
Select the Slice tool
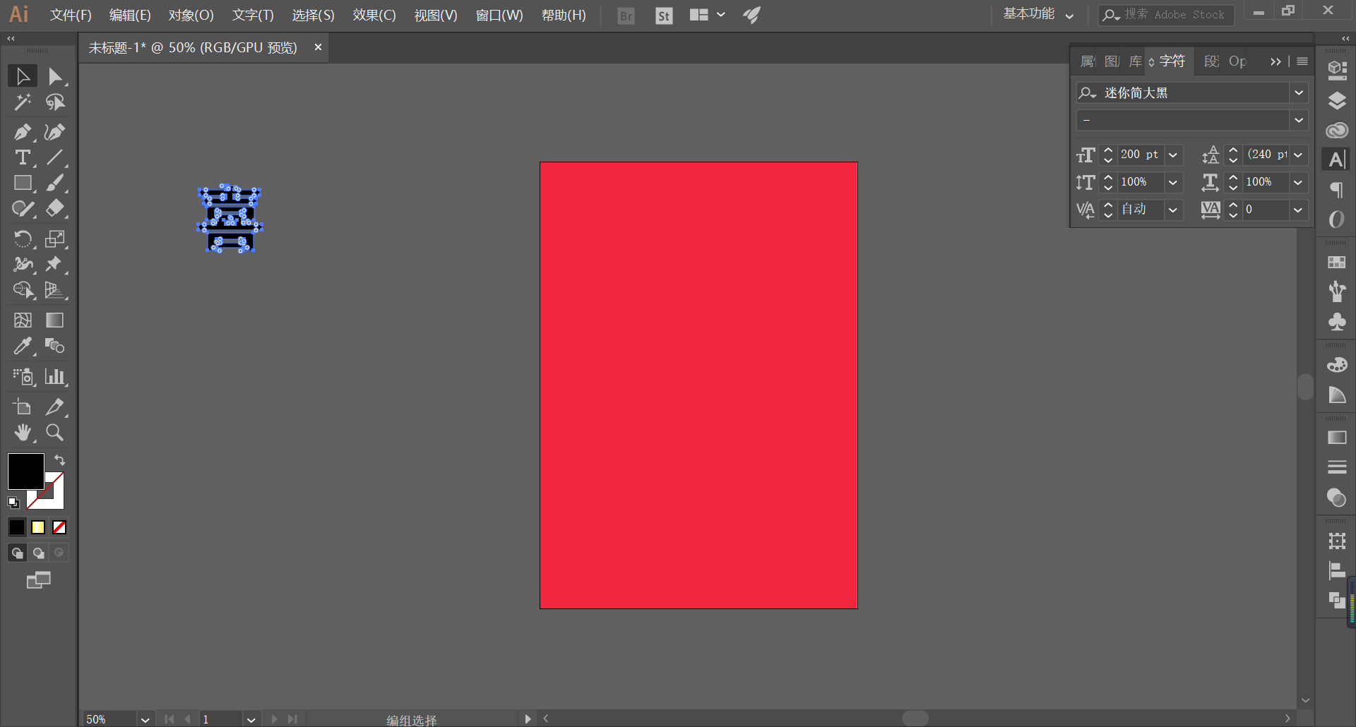(x=55, y=407)
